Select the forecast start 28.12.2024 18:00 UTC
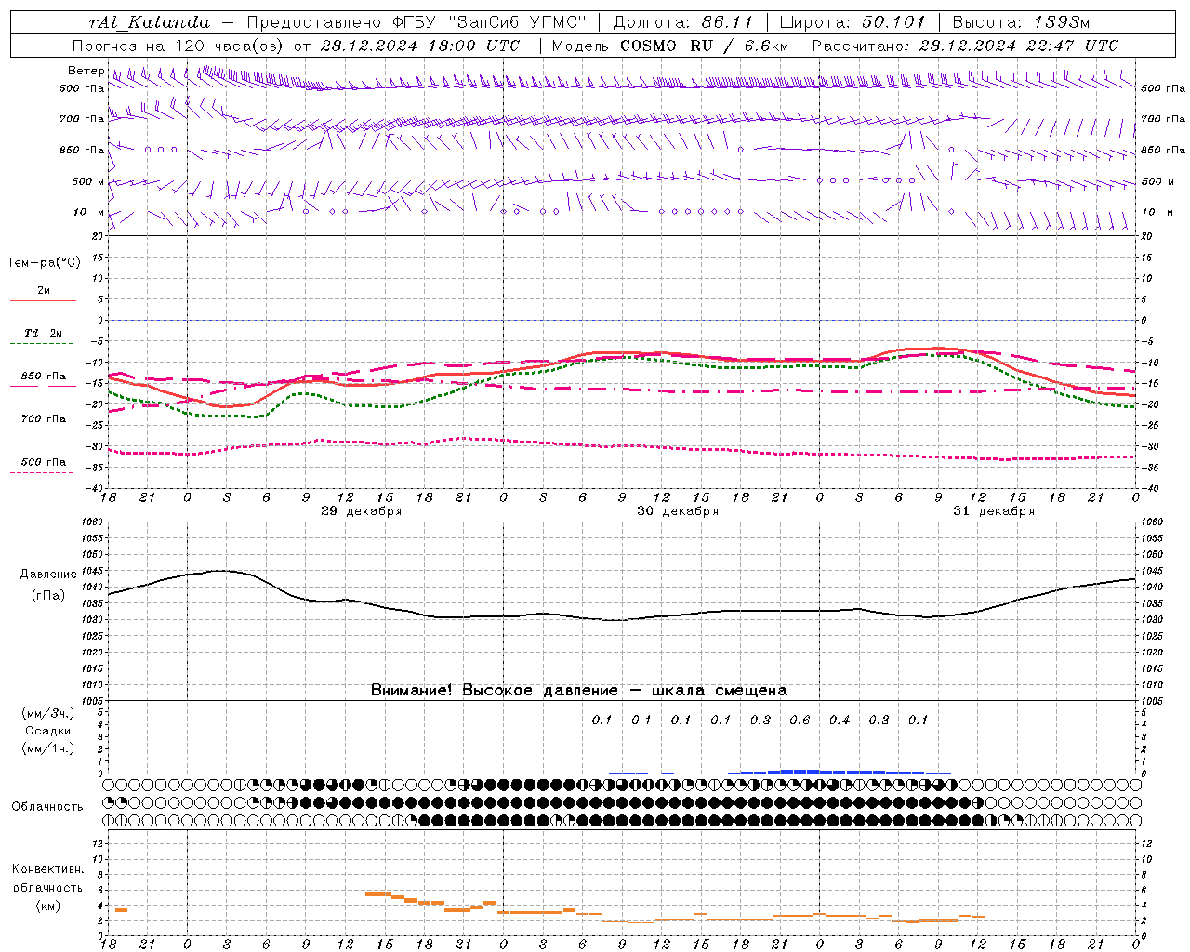 click(x=421, y=46)
